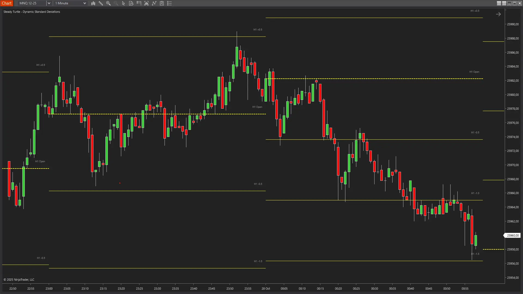The width and height of the screenshot is (523, 294).
Task: Expand the 1 Minute interval dropdown
Action: tap(84, 3)
